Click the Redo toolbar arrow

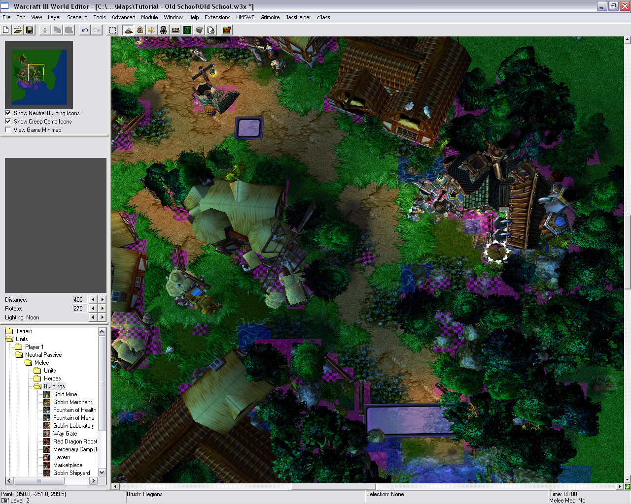coord(97,30)
